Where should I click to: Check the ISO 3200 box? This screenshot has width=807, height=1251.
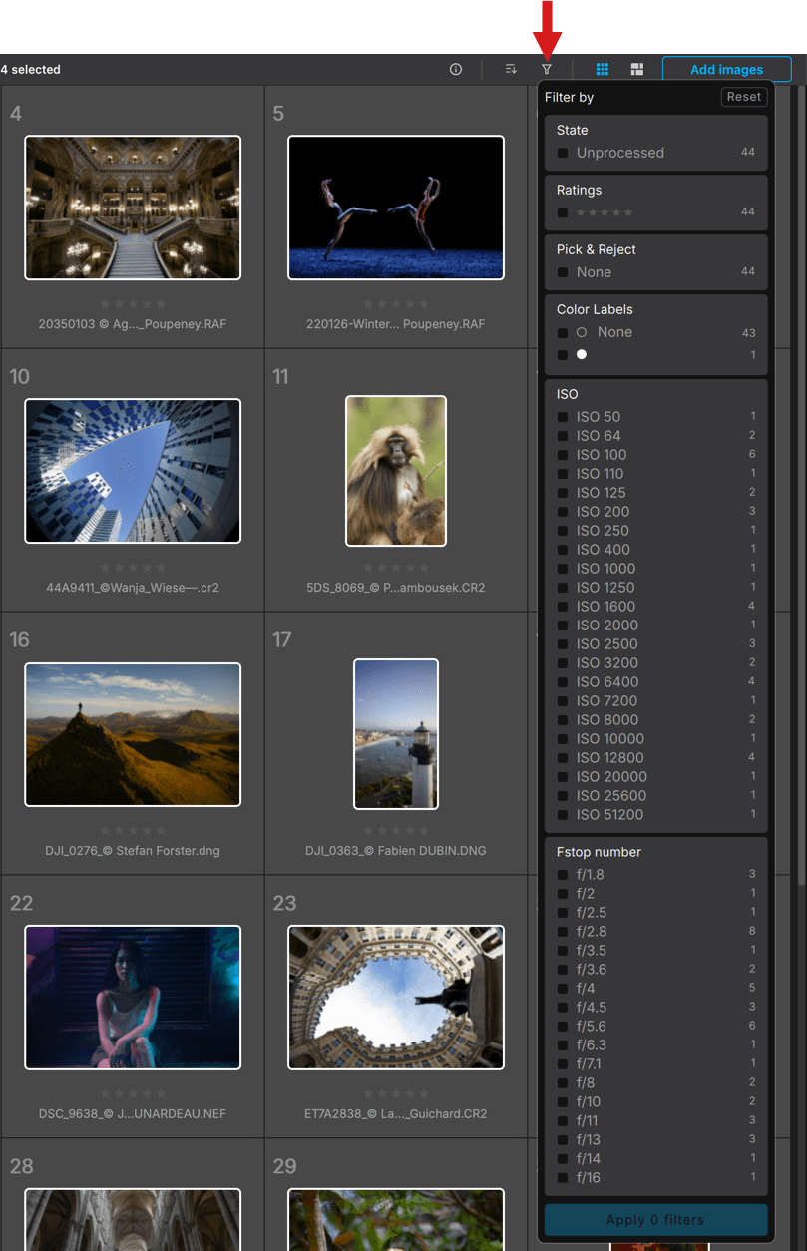[563, 663]
